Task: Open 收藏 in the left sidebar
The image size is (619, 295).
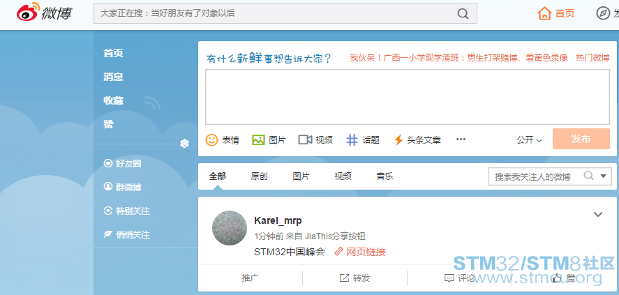Action: tap(113, 100)
